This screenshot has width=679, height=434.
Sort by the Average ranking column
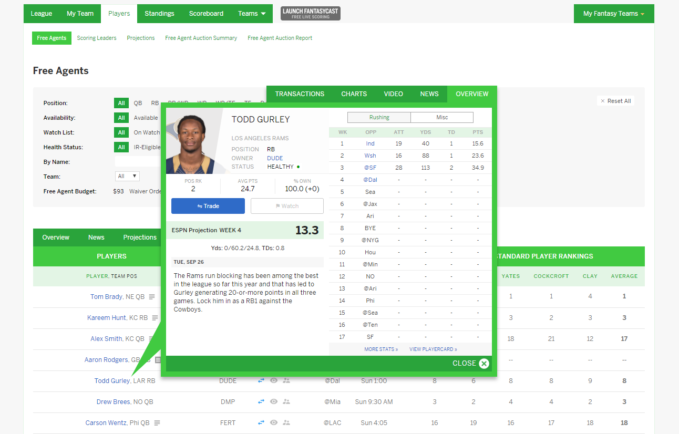pos(624,276)
